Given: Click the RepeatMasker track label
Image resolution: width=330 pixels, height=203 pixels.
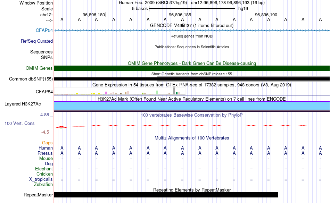Looking at the screenshot, I should click(38, 195).
